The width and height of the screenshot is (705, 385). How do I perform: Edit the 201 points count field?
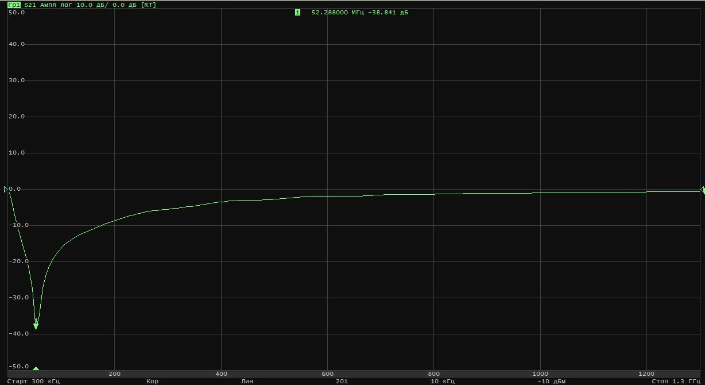click(x=342, y=381)
